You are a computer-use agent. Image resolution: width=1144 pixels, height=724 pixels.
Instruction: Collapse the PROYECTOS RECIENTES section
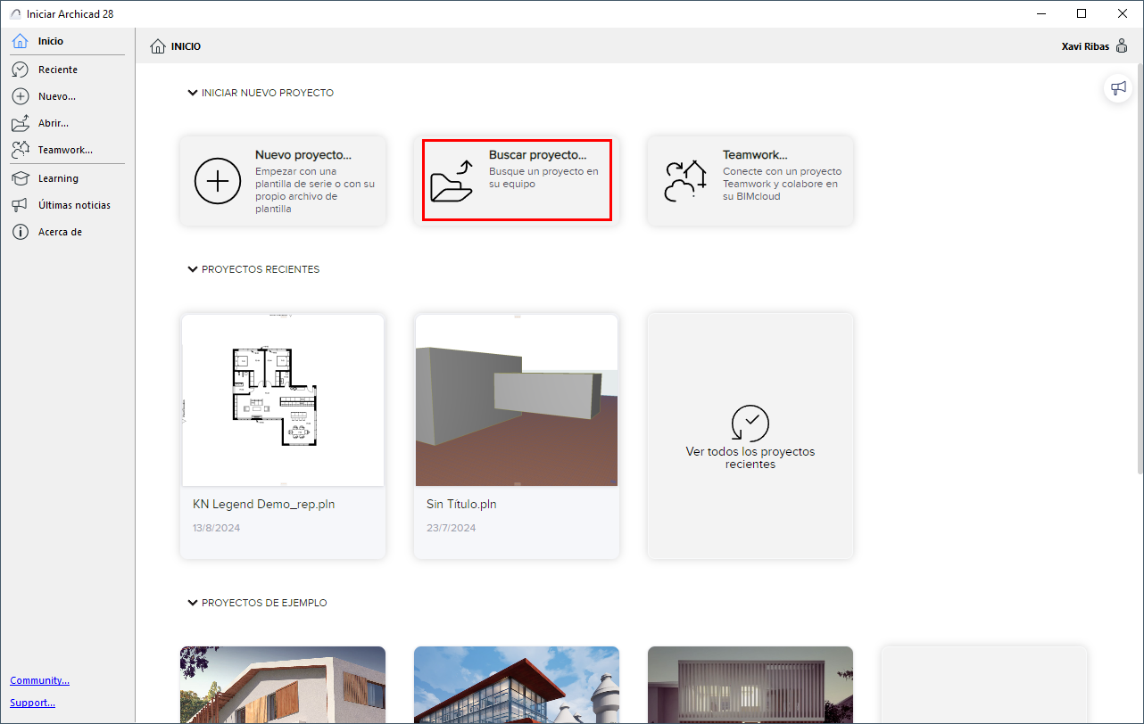click(193, 269)
